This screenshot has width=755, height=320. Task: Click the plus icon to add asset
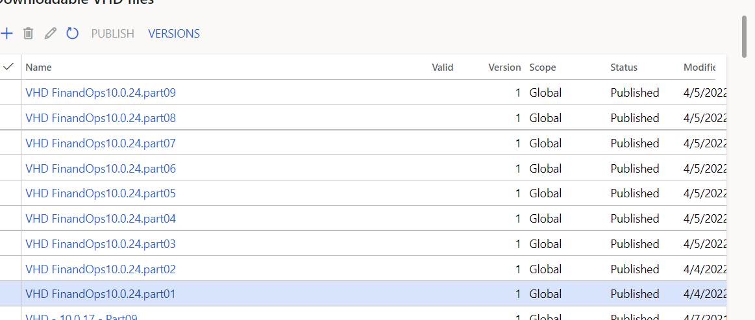[x=6, y=34]
